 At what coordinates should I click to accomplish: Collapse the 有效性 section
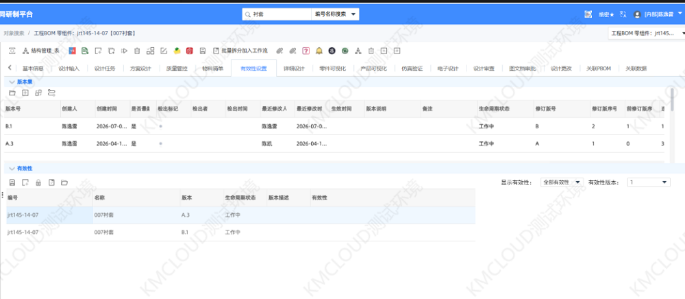pos(12,168)
